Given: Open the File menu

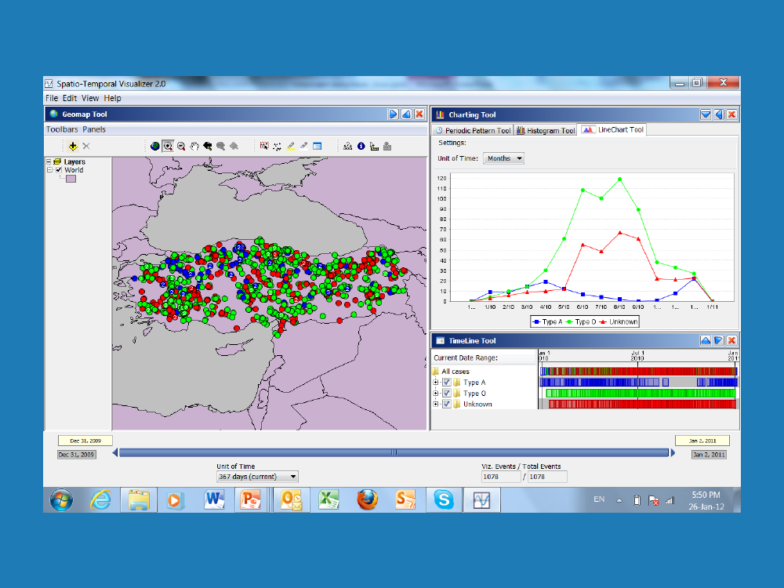Looking at the screenshot, I should pyautogui.click(x=52, y=98).
